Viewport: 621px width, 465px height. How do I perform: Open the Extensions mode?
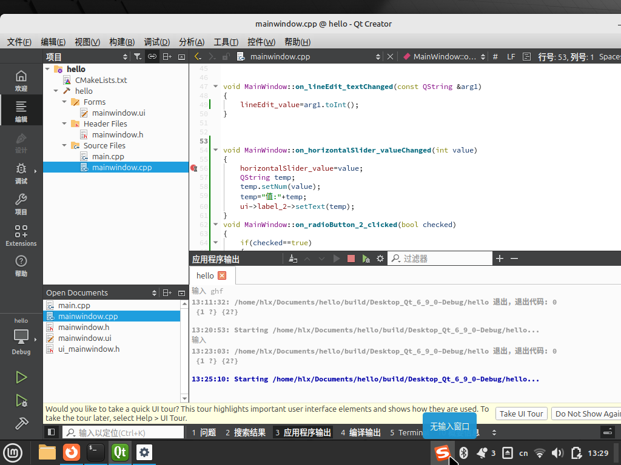pyautogui.click(x=21, y=235)
